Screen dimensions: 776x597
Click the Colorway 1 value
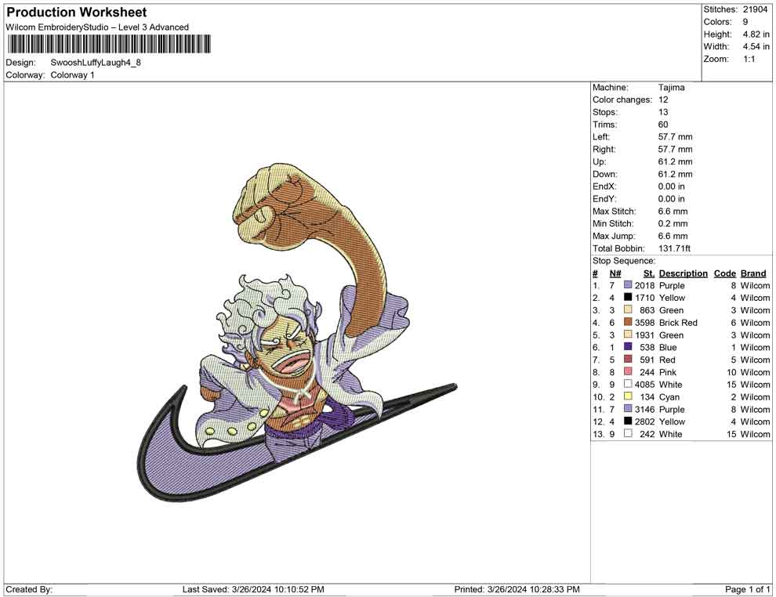[x=72, y=74]
